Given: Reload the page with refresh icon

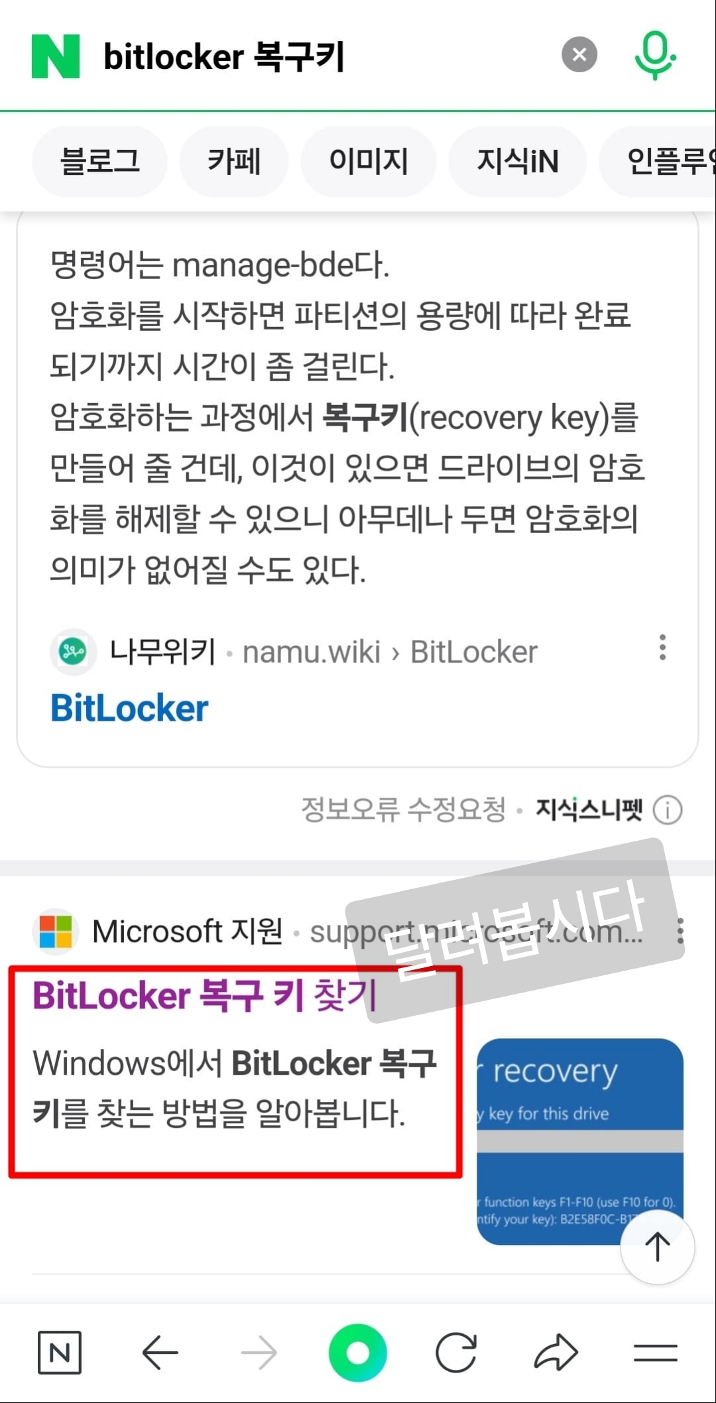Looking at the screenshot, I should (456, 1352).
